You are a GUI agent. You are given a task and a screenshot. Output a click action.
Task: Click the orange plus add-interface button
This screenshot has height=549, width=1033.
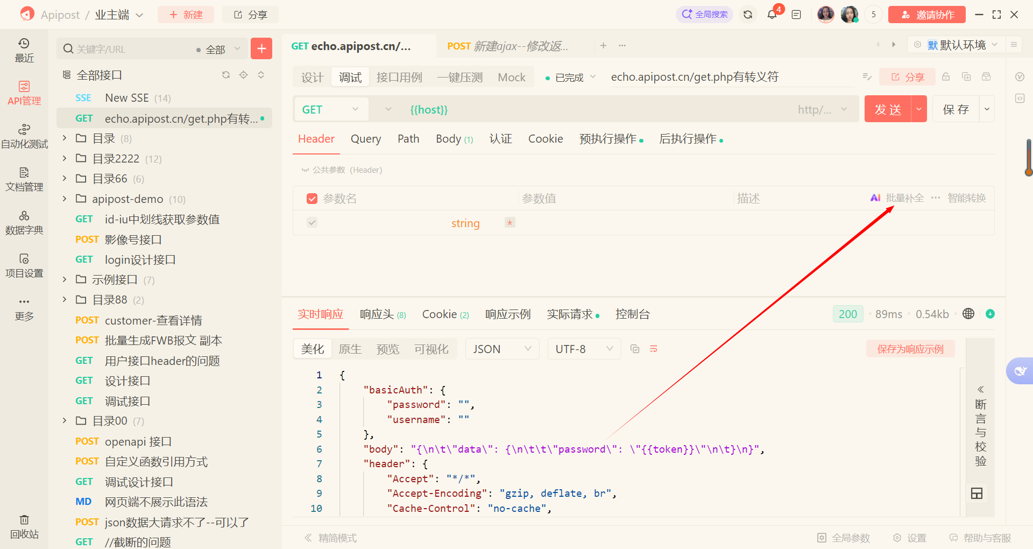pos(261,48)
